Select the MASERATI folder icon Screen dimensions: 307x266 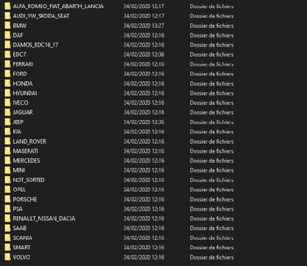7,151
